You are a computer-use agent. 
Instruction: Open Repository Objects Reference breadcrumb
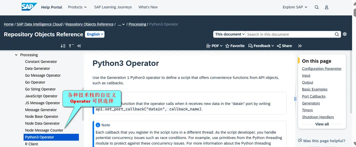point(89,24)
